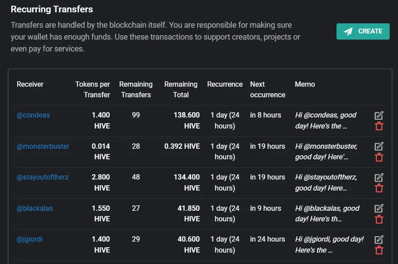Open the @jgiordi receiver link
This screenshot has width=398, height=264.
tap(29, 239)
